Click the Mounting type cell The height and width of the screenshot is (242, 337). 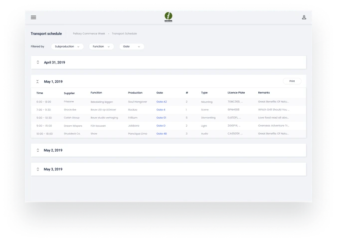[x=207, y=102]
